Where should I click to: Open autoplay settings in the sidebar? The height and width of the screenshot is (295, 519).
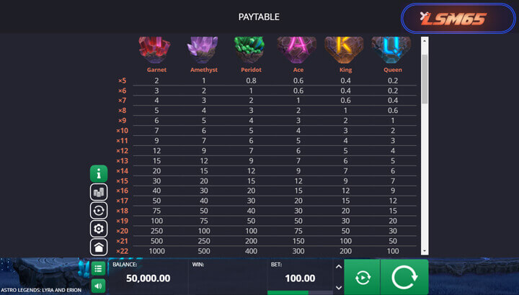coord(99,211)
